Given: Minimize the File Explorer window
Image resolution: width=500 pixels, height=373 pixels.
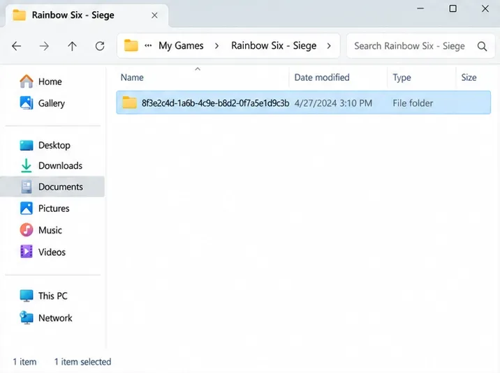Looking at the screenshot, I should [420, 8].
